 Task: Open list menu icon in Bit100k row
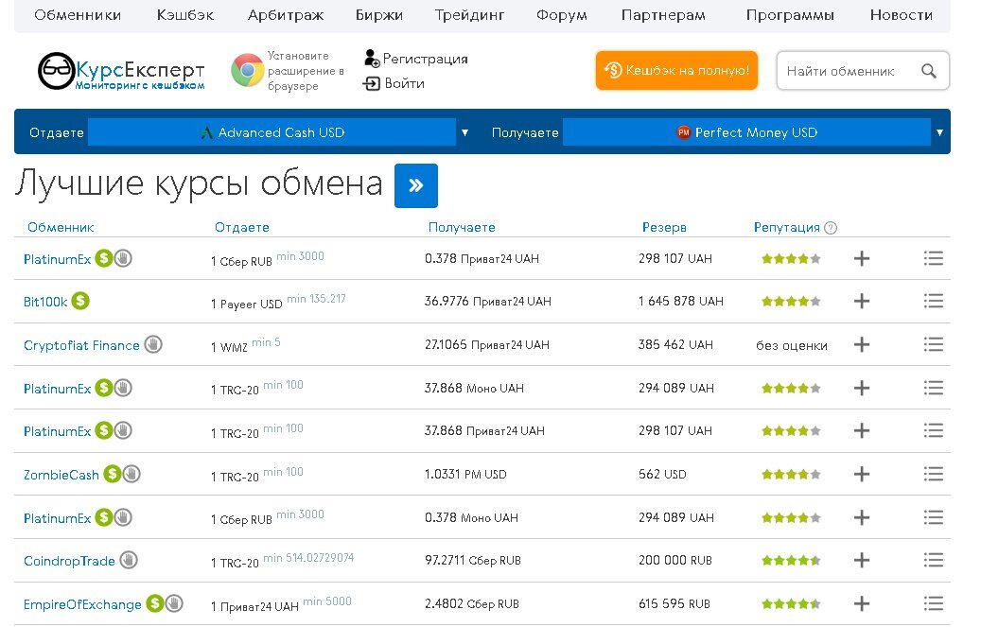(934, 301)
